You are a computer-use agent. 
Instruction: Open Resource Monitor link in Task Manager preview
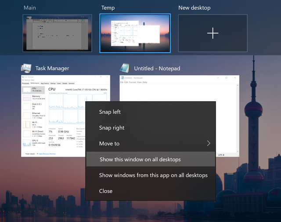[46, 154]
